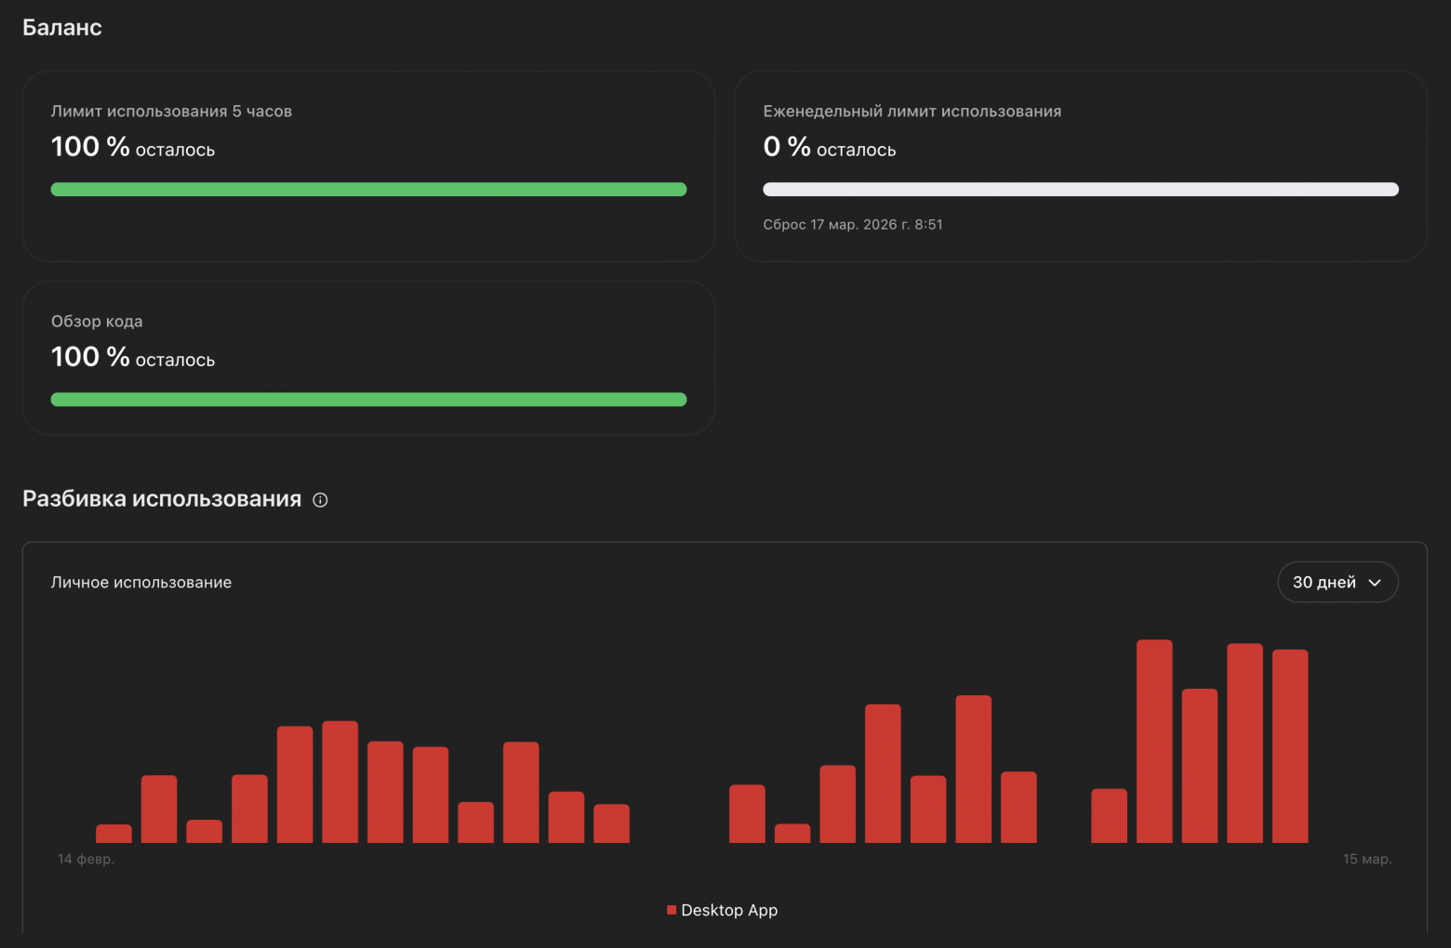
Task: Click the Баланс section heading
Action: coord(62,28)
